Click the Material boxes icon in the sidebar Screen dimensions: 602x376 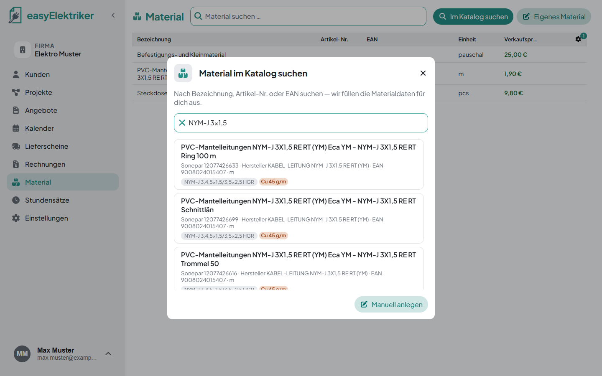pos(16,182)
